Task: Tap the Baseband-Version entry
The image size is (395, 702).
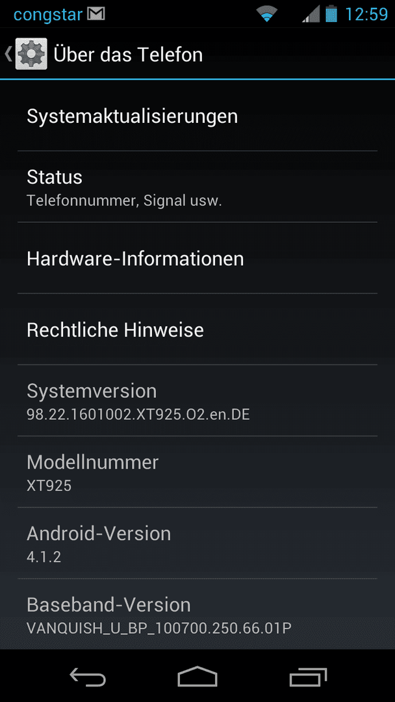Action: 197,614
